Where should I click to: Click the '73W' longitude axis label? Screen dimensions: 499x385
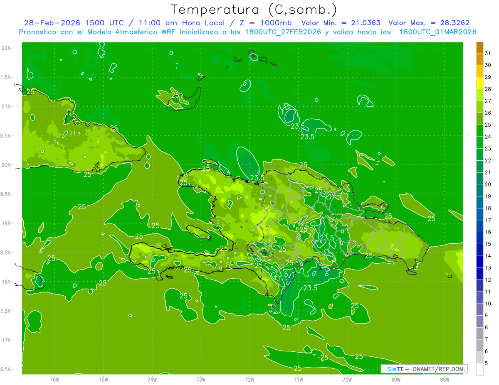point(201,380)
